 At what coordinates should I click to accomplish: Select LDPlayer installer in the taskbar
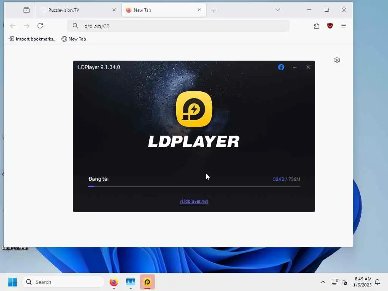tap(147, 282)
